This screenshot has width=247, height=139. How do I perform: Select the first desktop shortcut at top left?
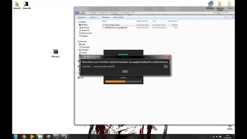(17, 5)
